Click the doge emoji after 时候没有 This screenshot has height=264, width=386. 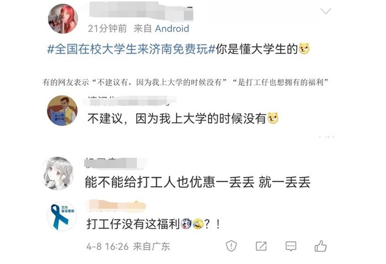tap(273, 118)
